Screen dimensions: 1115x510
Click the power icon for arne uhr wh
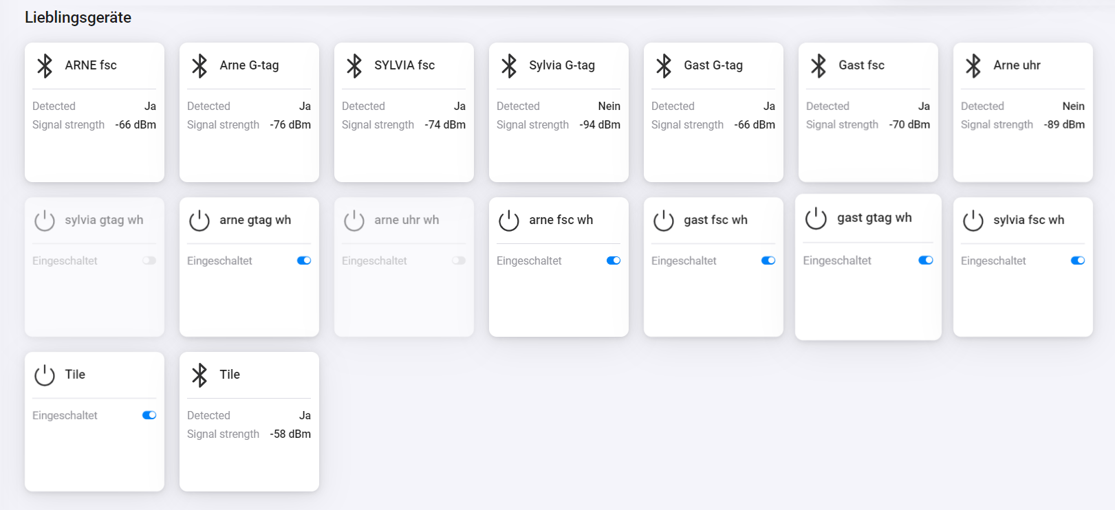(354, 221)
